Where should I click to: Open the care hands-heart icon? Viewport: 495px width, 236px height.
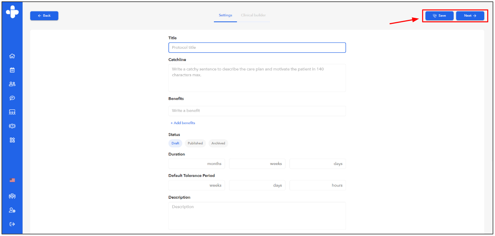tap(12, 196)
